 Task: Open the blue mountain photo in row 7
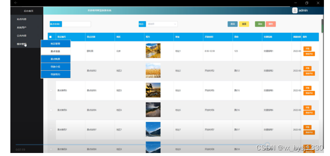pos(153,129)
